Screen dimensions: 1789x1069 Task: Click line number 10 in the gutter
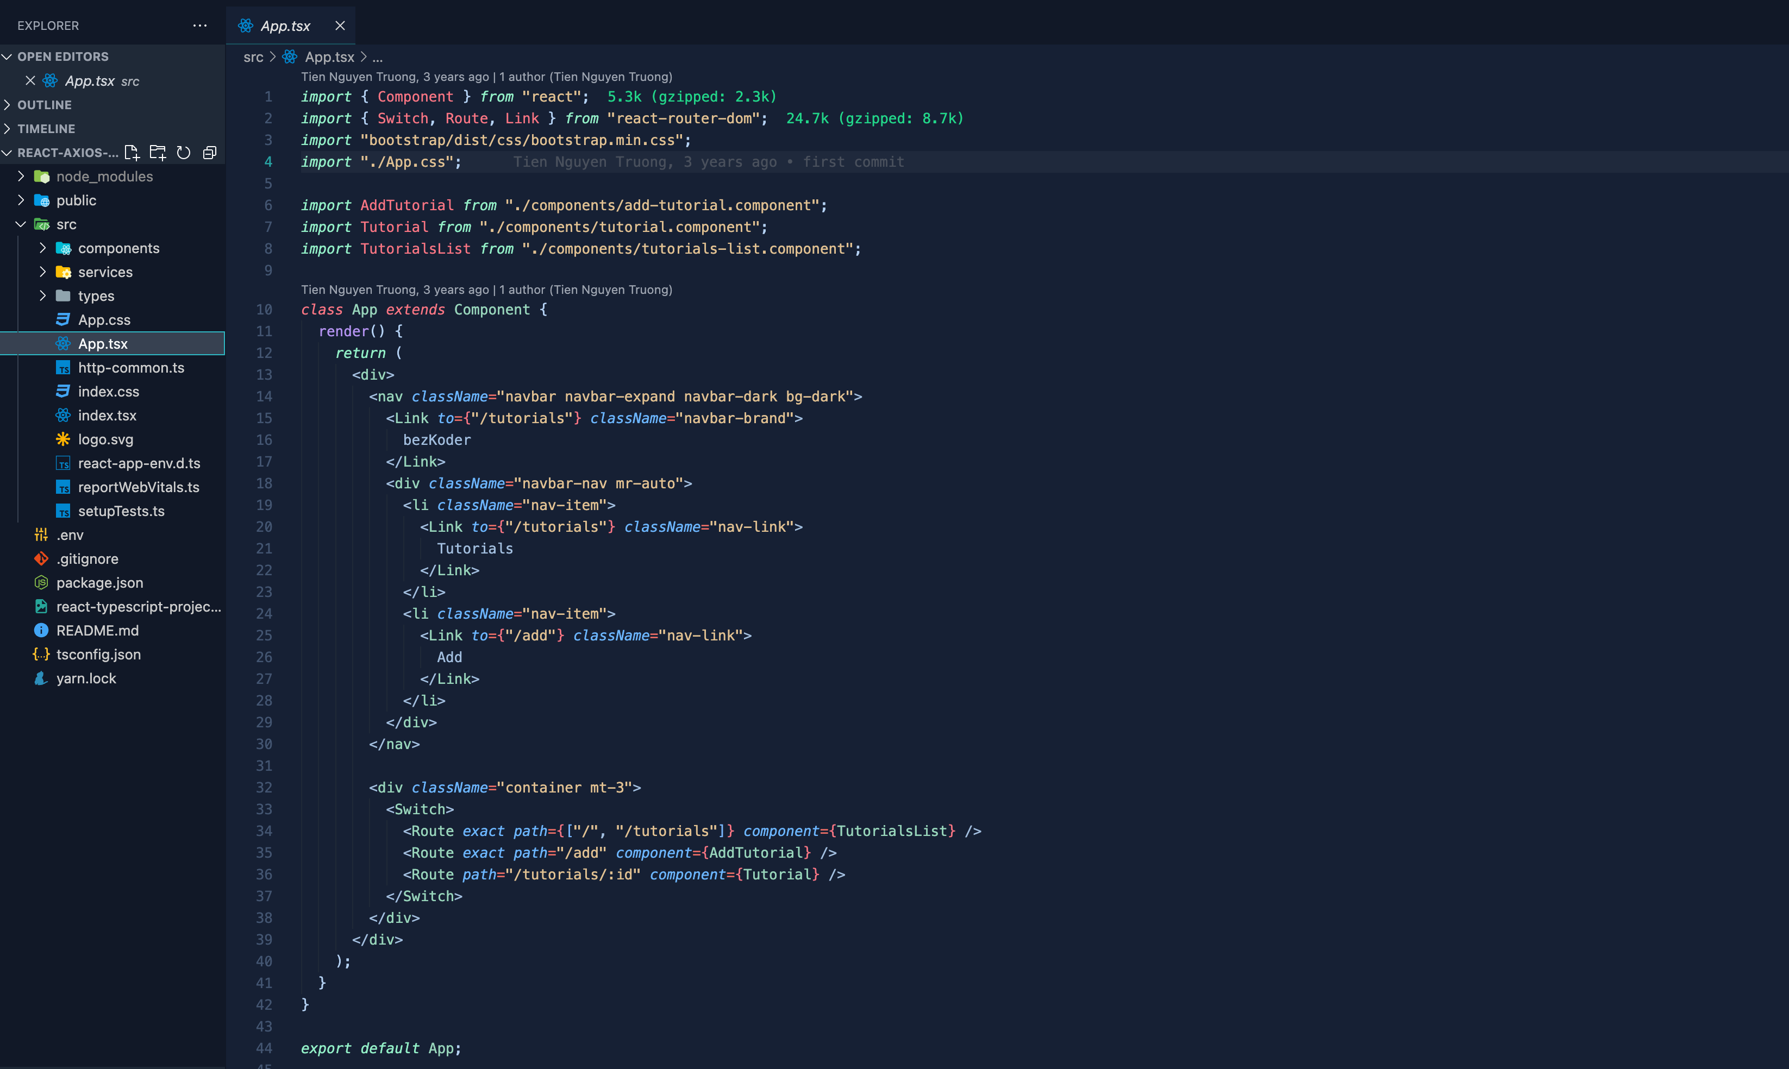[265, 310]
